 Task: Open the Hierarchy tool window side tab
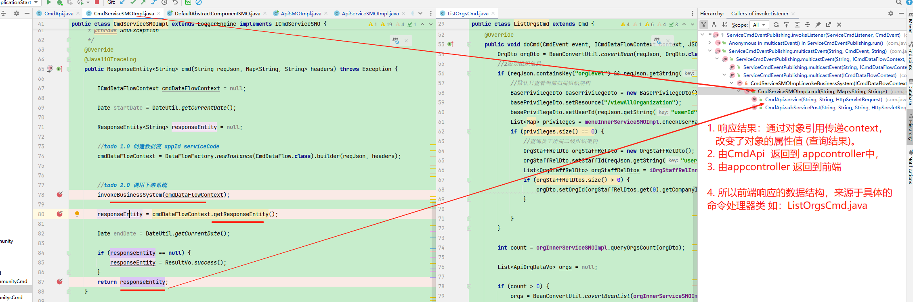click(x=910, y=127)
